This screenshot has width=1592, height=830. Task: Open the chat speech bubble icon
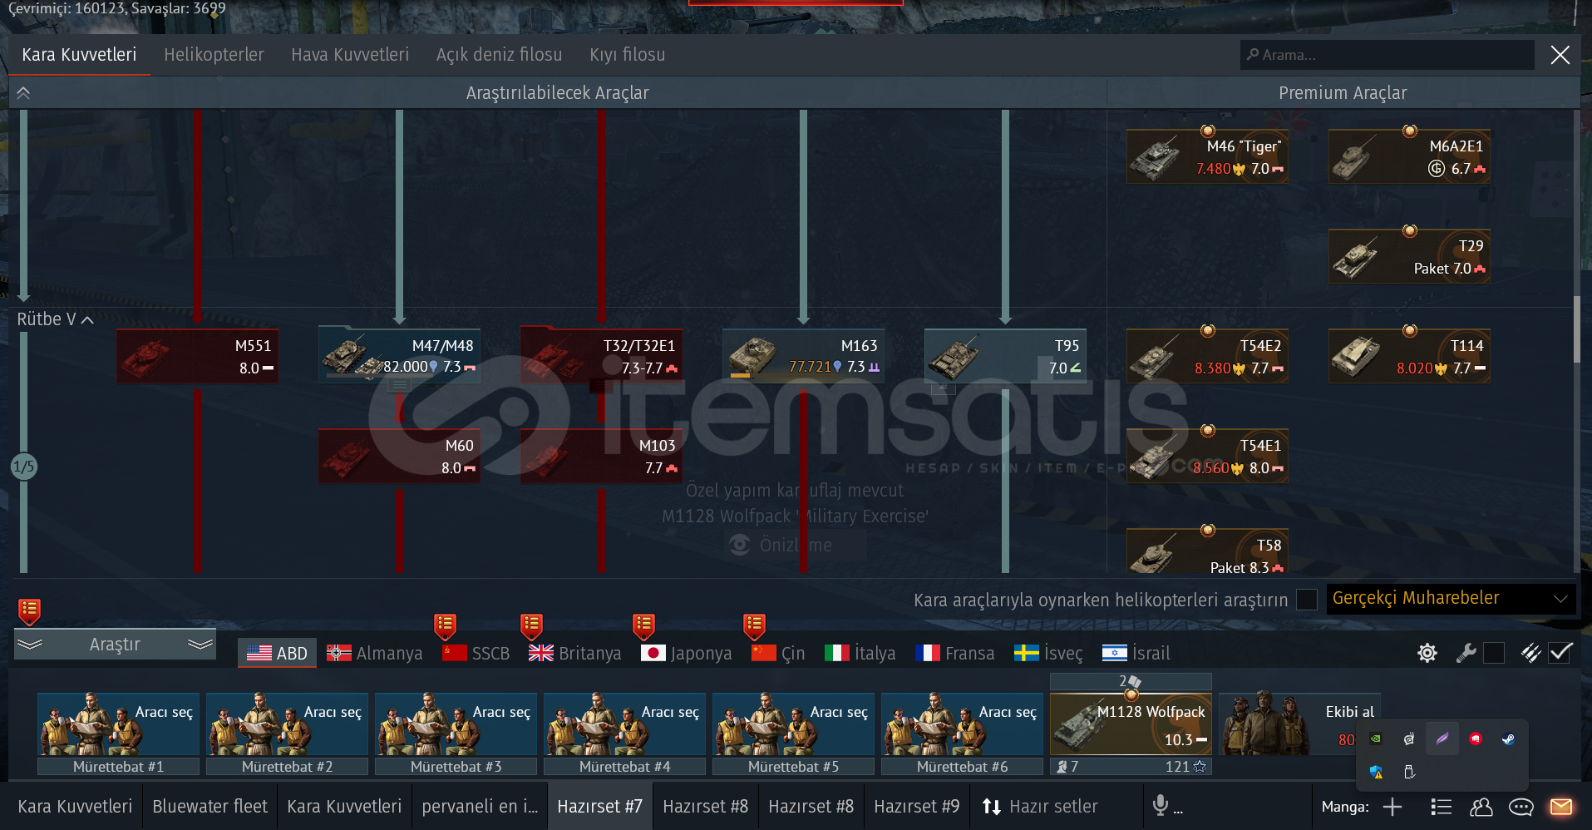click(x=1521, y=807)
